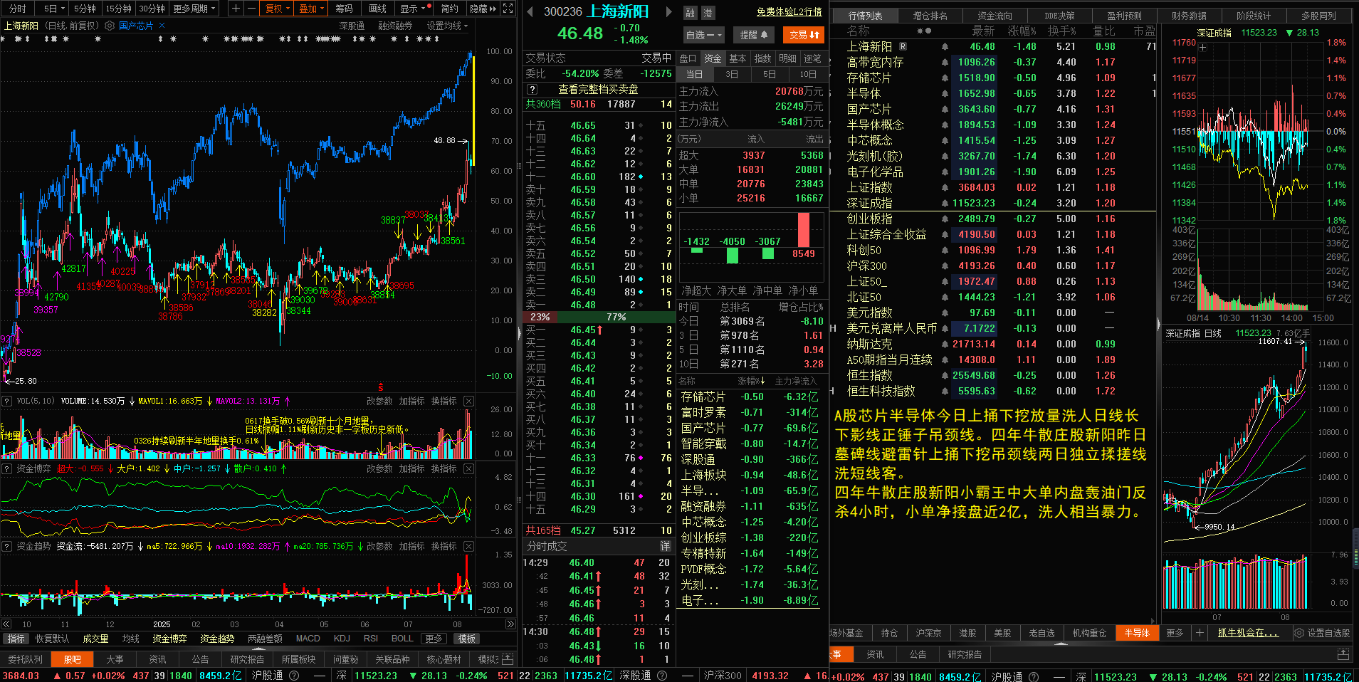Click 改参数 on VOL panel
The width and height of the screenshot is (1359, 682).
[x=379, y=402]
